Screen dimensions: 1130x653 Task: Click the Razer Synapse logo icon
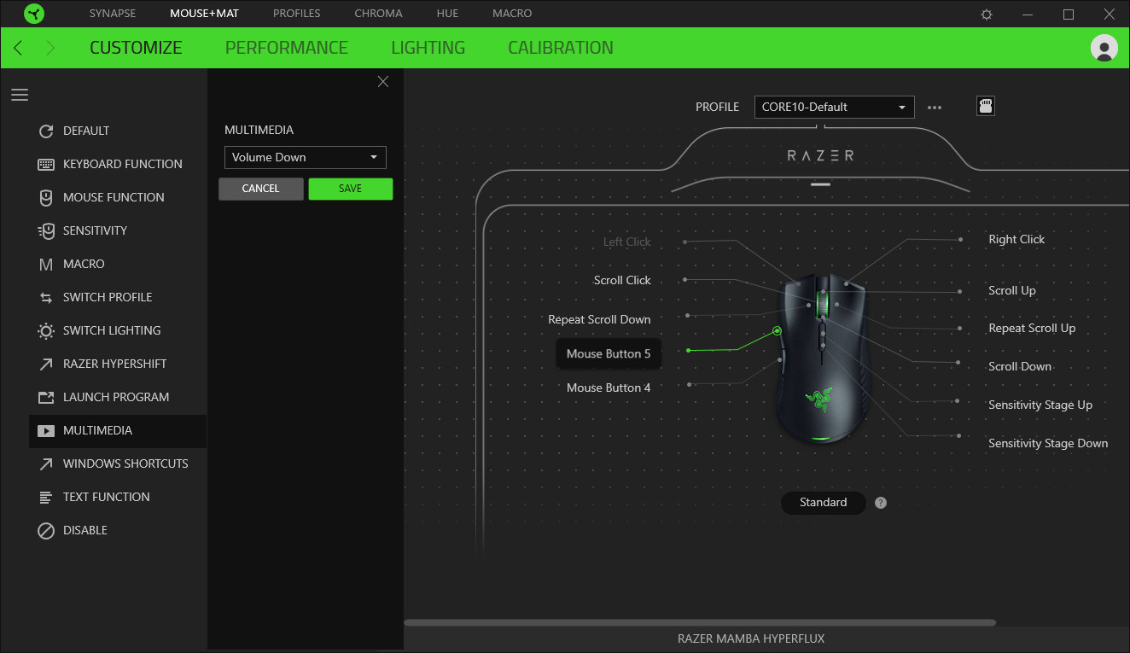pos(34,14)
